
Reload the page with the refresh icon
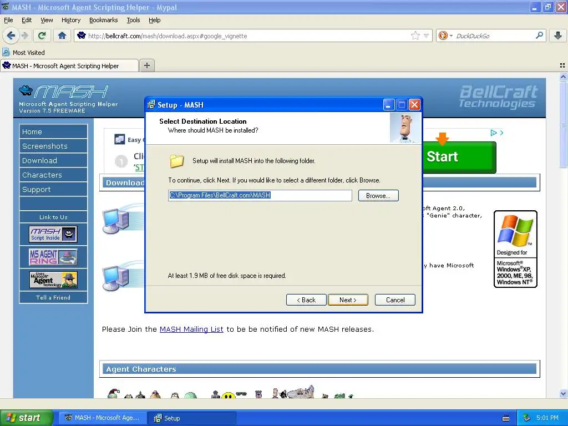(x=42, y=35)
